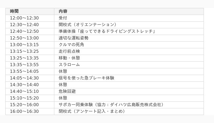Image resolution: width=214 pixels, height=123 pixels.
Task: Select the 危険回避 cell
Action: click(129, 92)
